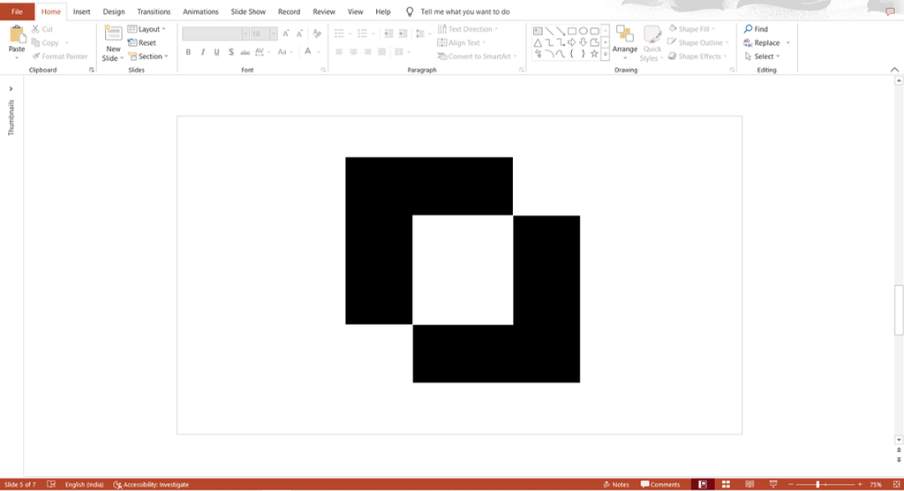Open the Record tab

pyautogui.click(x=289, y=11)
